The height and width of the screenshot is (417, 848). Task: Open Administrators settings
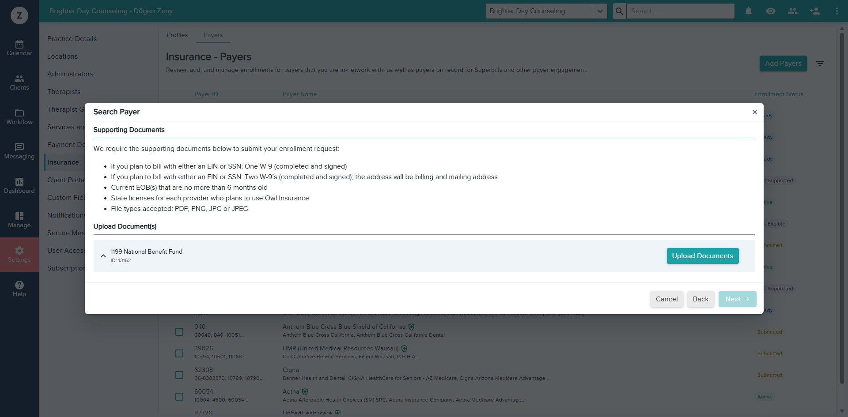point(70,74)
